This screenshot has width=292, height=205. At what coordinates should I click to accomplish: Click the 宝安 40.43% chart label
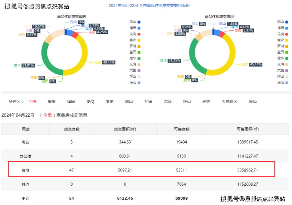tap(105, 62)
